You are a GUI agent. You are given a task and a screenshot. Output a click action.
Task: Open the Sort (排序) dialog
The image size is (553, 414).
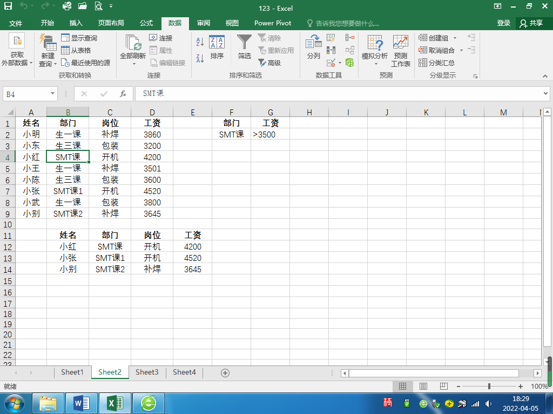[217, 47]
